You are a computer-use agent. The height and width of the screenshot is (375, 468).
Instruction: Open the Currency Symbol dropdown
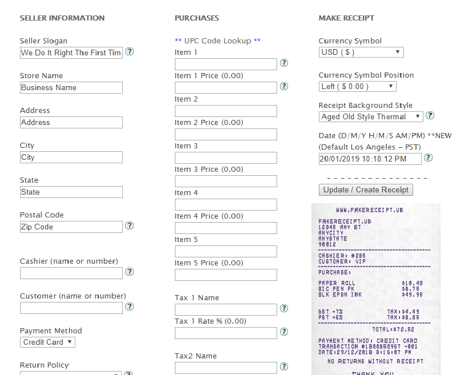(x=361, y=52)
